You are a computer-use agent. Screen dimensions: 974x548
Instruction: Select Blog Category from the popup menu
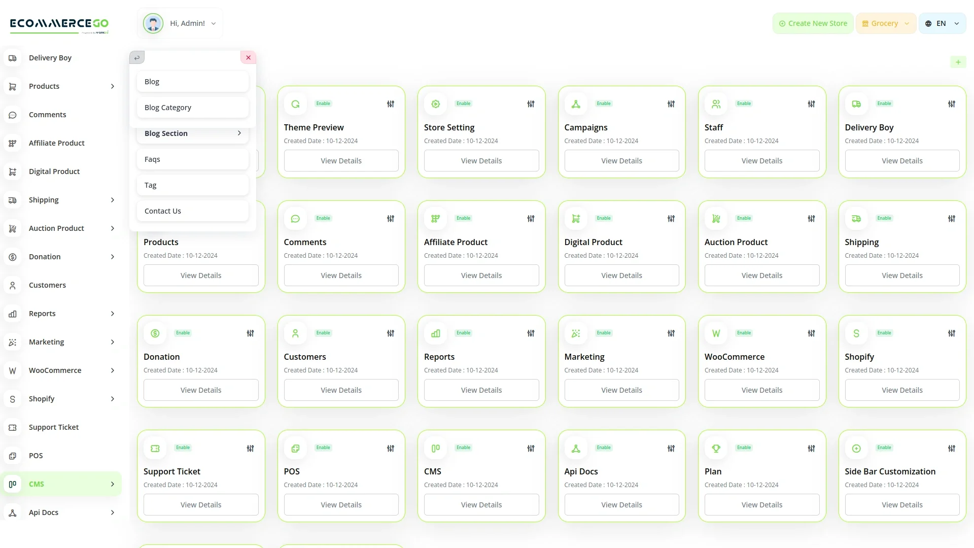coord(193,108)
